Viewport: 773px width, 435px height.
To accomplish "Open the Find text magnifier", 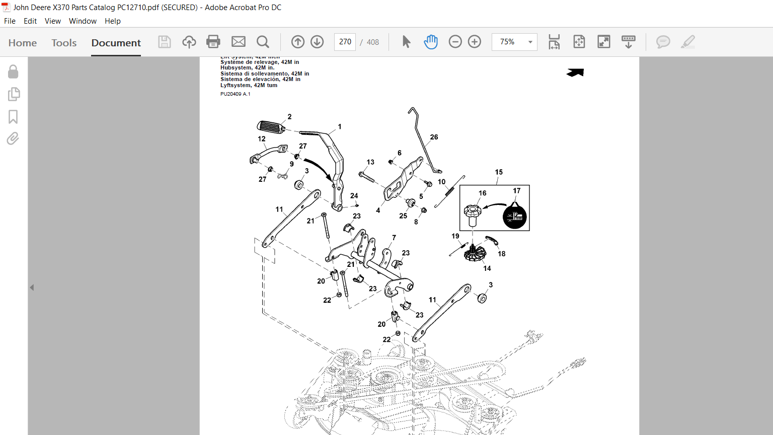I will [x=263, y=42].
